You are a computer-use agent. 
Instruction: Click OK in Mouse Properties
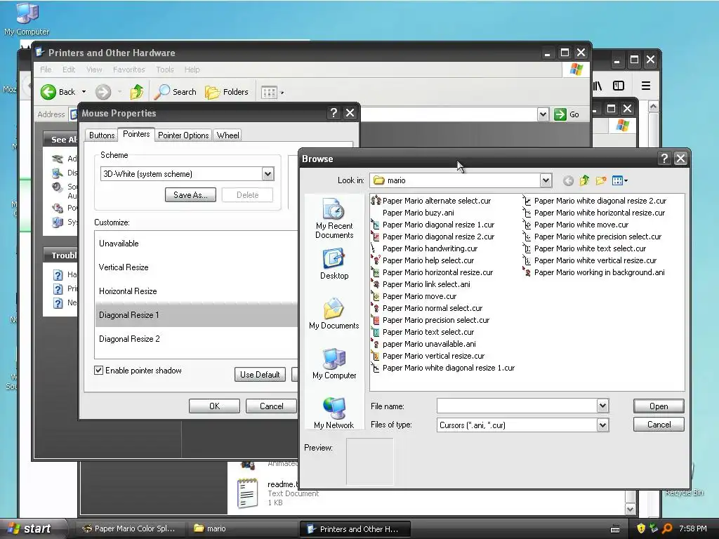[214, 406]
